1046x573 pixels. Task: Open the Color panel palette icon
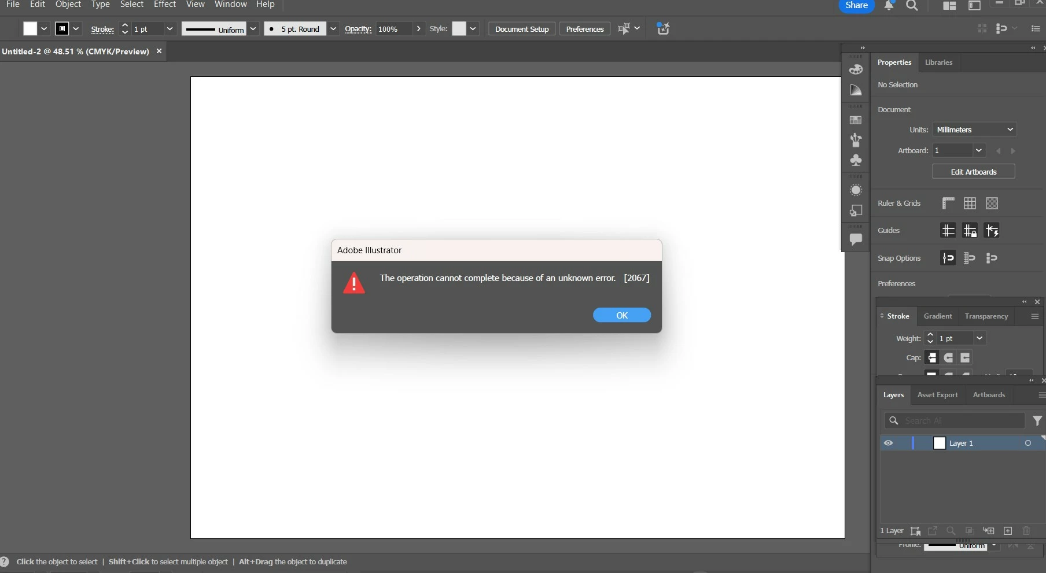(x=856, y=69)
